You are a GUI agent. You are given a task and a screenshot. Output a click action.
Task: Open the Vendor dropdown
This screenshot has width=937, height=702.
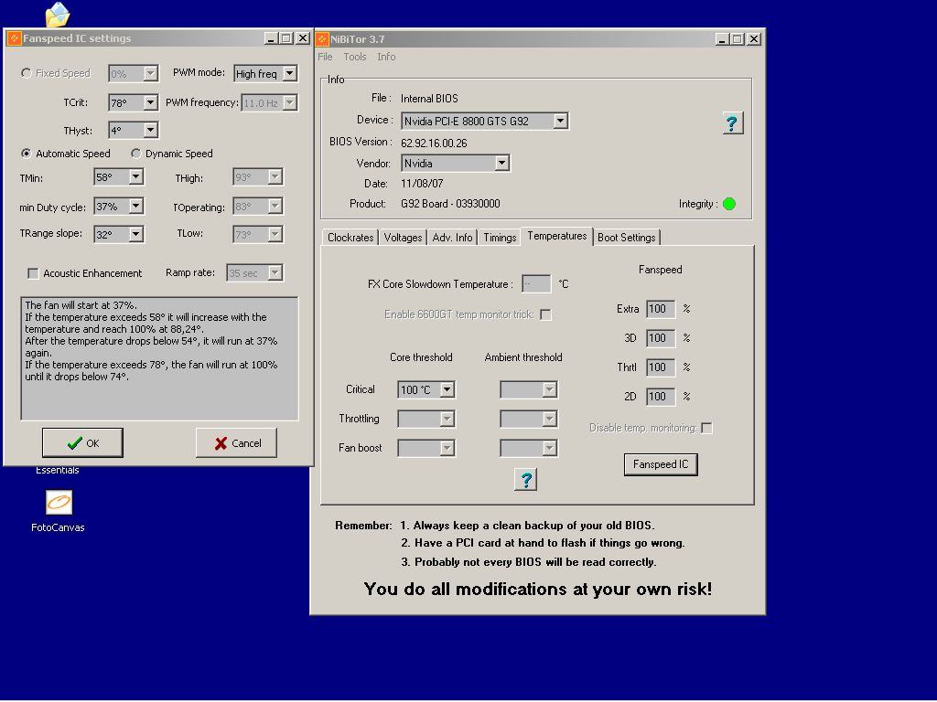[x=502, y=163]
